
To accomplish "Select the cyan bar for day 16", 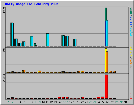I will (68, 41).
